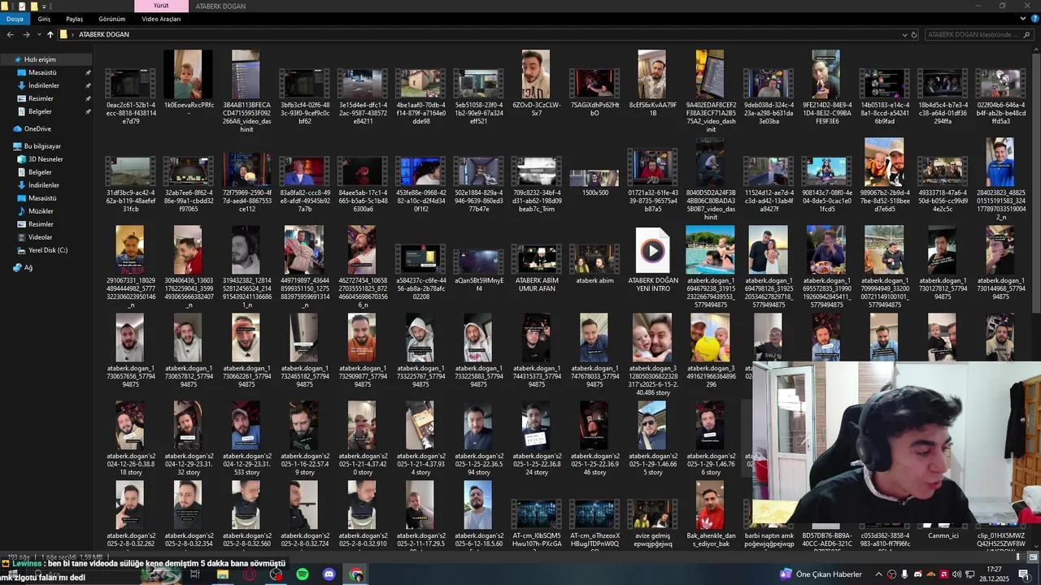This screenshot has height=585, width=1041.
Task: Go up one folder level
Action: click(50, 35)
